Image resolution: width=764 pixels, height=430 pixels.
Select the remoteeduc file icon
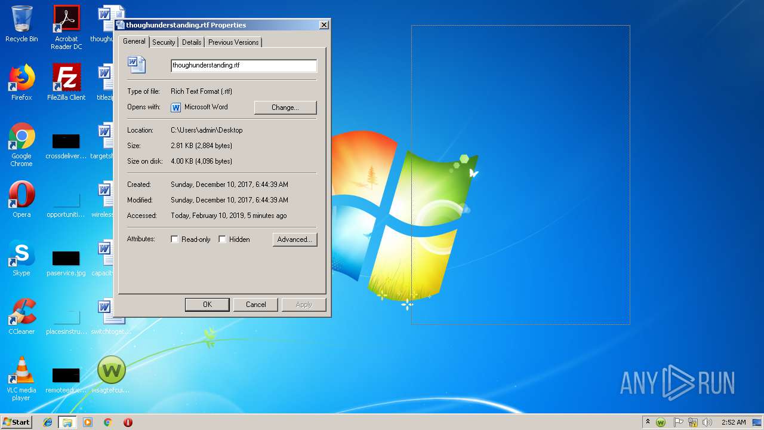pyautogui.click(x=66, y=380)
